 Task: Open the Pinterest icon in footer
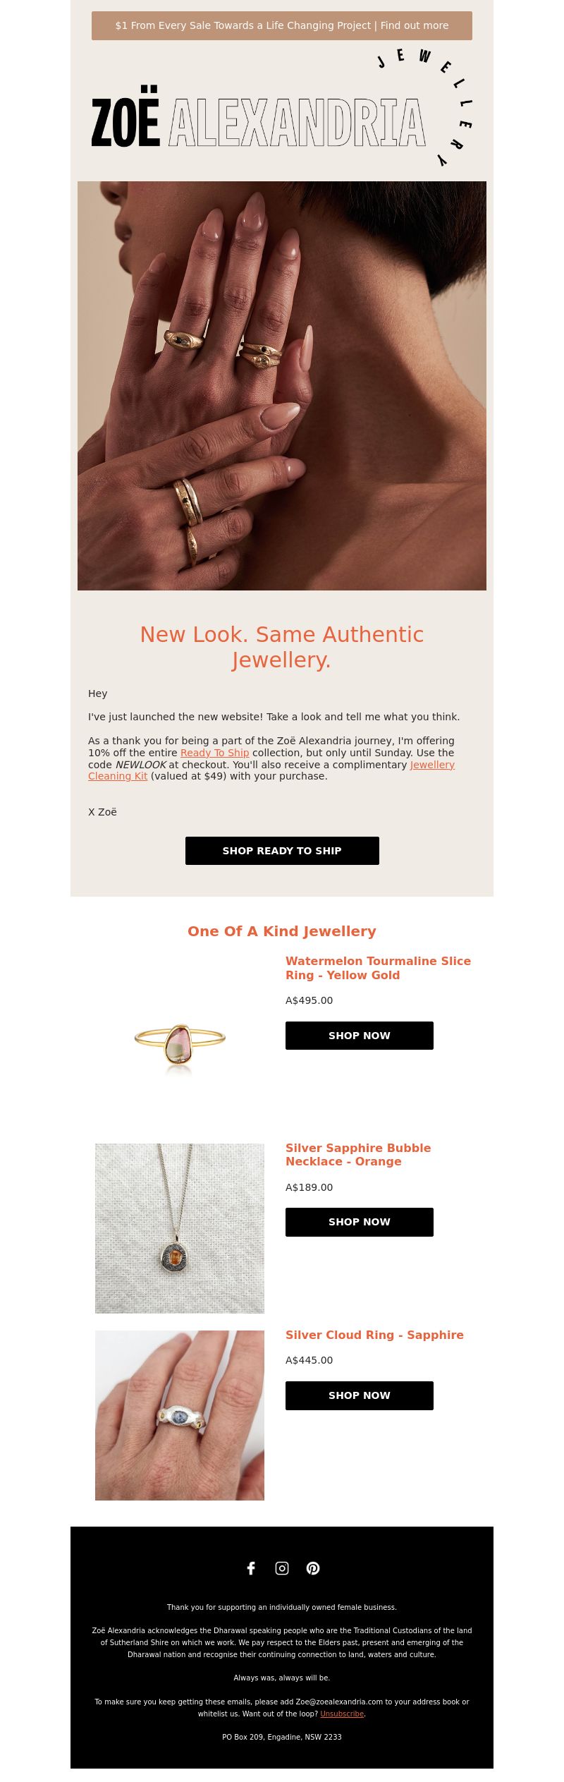point(313,1568)
